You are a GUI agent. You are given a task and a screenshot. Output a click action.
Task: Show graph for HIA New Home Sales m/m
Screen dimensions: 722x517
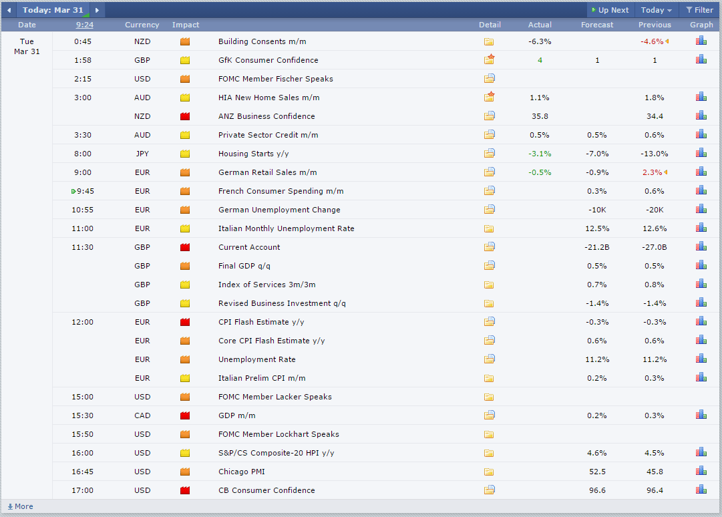click(x=701, y=97)
